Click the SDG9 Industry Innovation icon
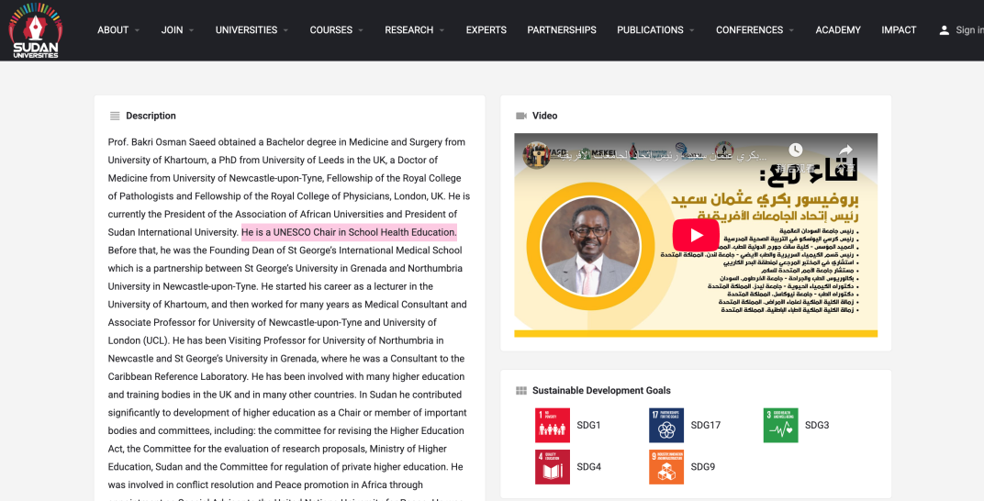The width and height of the screenshot is (984, 501). pyautogui.click(x=666, y=467)
